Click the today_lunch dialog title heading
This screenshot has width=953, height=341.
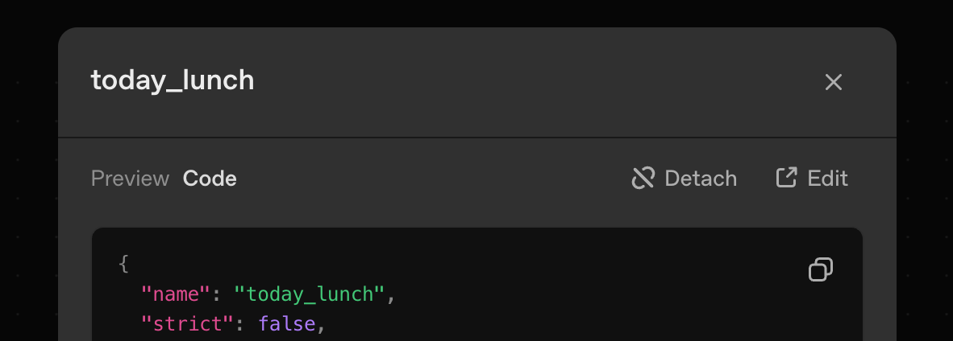coord(173,80)
